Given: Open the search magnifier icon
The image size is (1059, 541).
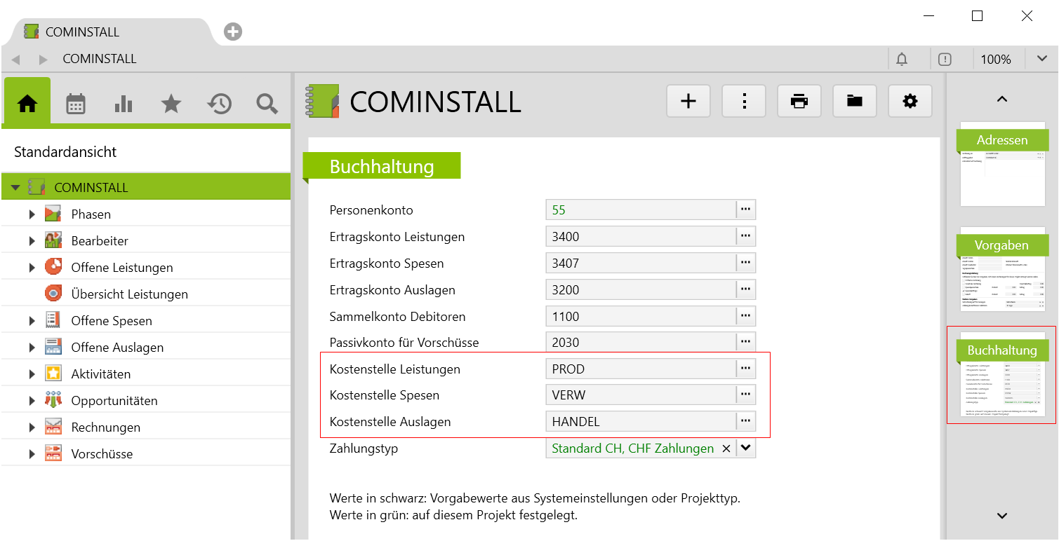Looking at the screenshot, I should 267,104.
